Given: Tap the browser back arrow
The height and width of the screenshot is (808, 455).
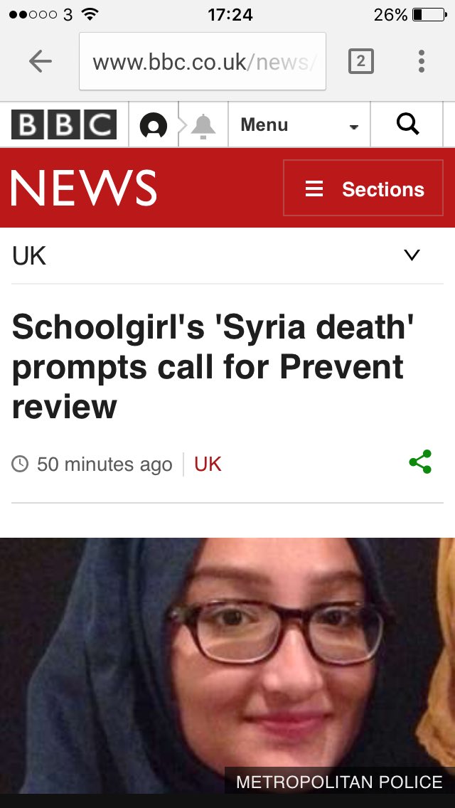Looking at the screenshot, I should (41, 62).
